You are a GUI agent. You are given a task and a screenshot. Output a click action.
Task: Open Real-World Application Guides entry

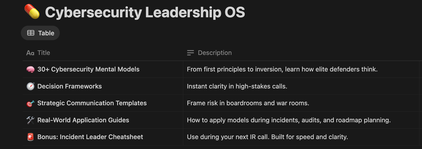coord(83,120)
